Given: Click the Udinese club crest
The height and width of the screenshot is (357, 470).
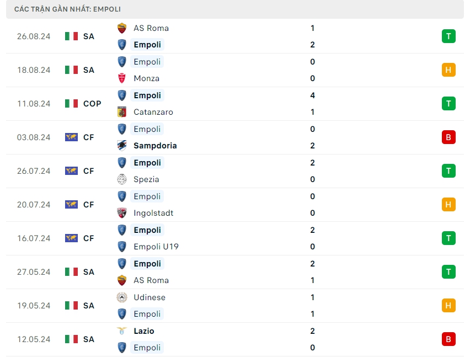Looking at the screenshot, I should click(122, 297).
